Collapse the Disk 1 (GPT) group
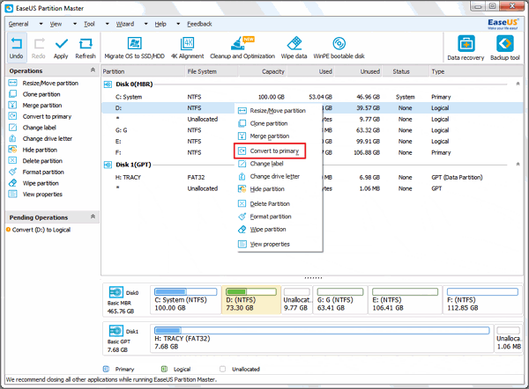 (x=518, y=164)
